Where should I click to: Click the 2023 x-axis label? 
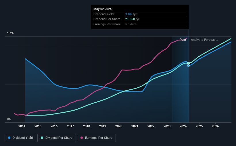[x=167, y=126]
